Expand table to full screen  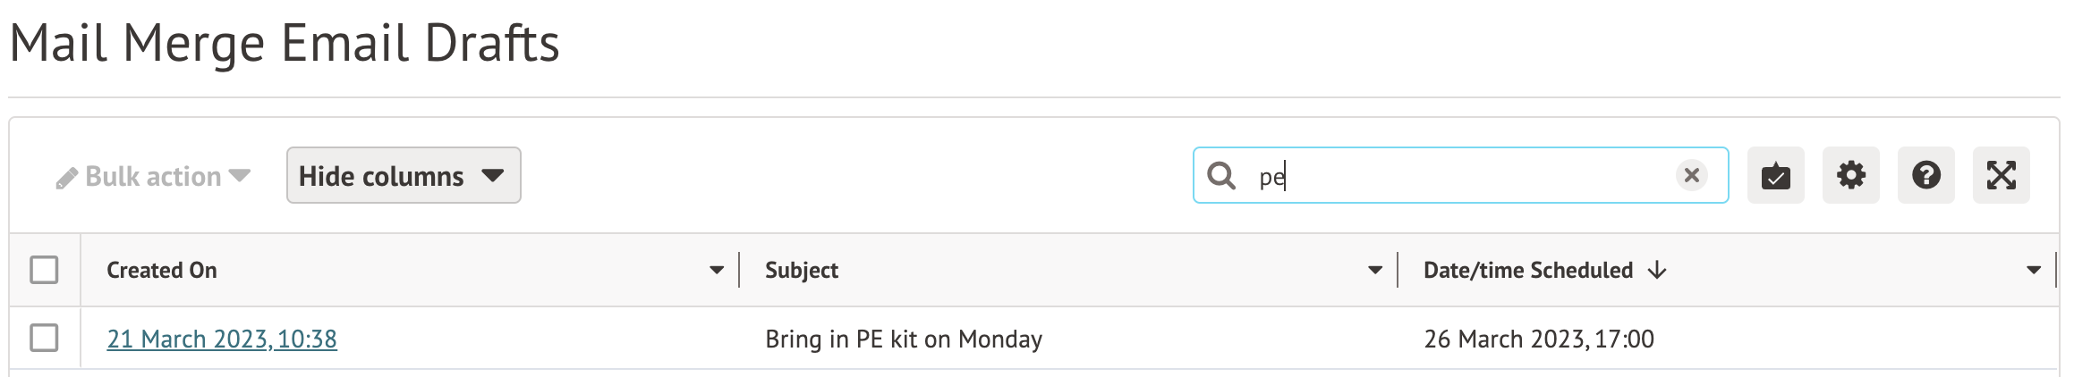point(2001,176)
